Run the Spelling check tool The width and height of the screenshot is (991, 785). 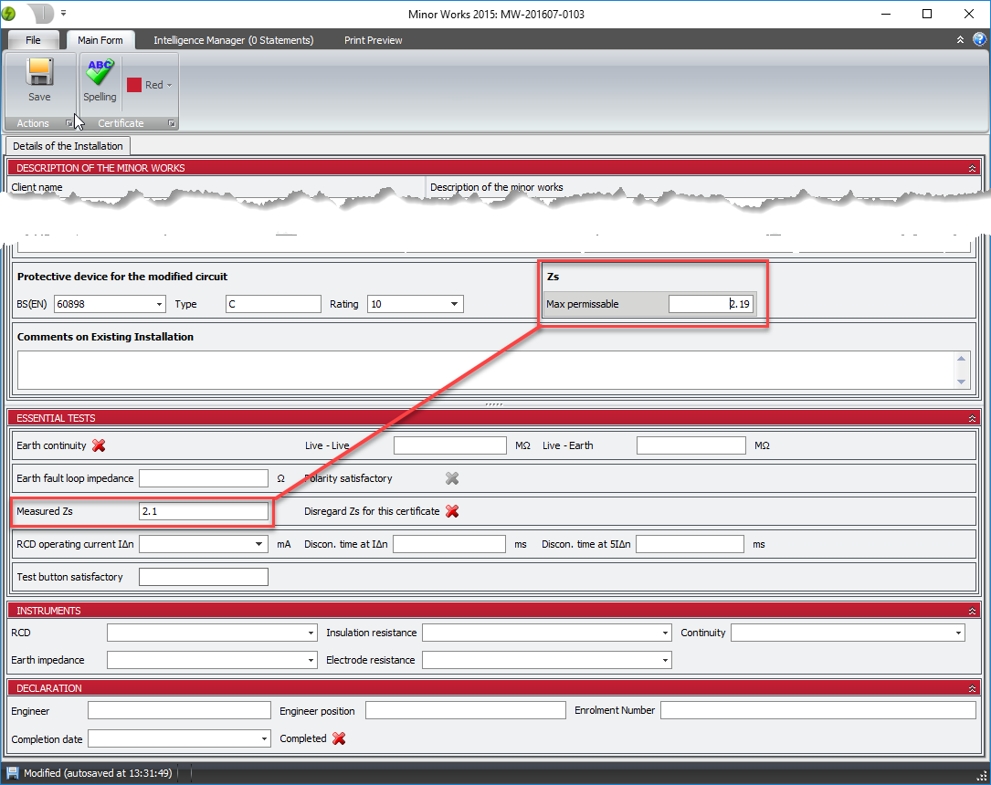pos(100,79)
